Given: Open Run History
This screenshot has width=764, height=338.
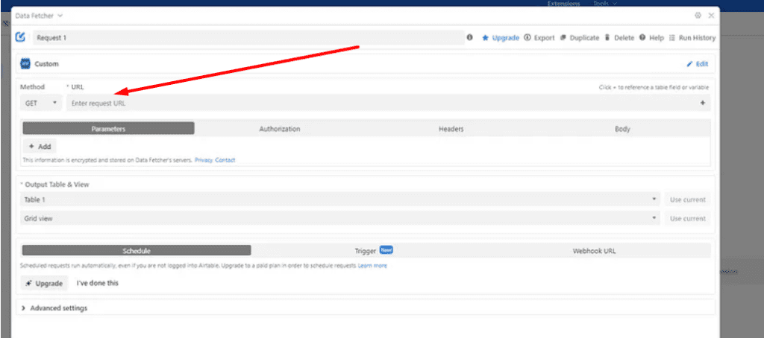Looking at the screenshot, I should pos(692,37).
